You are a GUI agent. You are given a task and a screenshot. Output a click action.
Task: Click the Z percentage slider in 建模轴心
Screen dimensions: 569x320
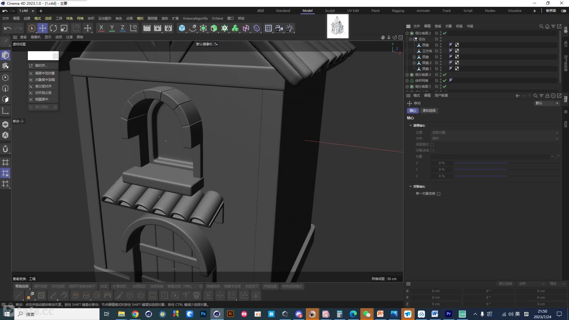(x=507, y=176)
